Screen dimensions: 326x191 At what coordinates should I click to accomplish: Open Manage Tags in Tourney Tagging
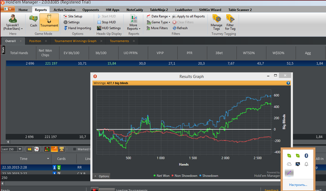(217, 22)
